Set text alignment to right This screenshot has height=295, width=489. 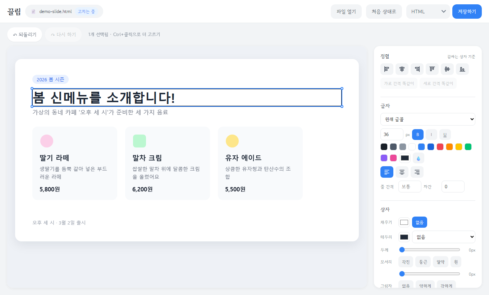point(417,172)
